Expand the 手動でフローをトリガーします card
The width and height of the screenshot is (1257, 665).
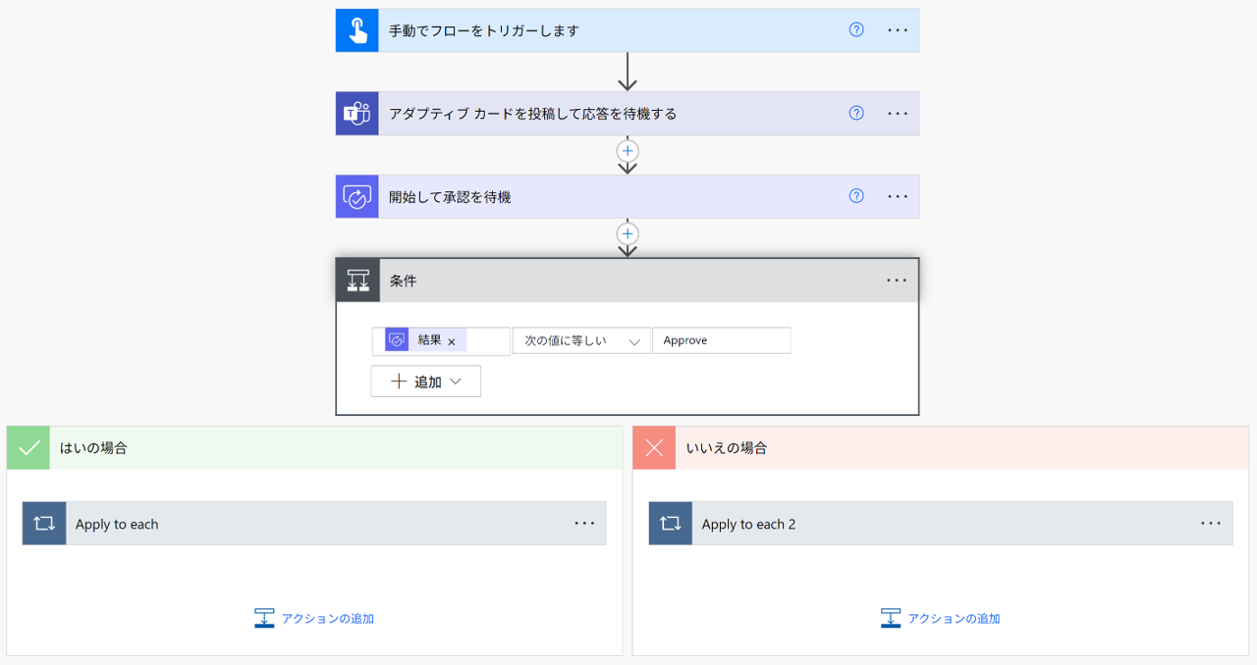pyautogui.click(x=628, y=30)
